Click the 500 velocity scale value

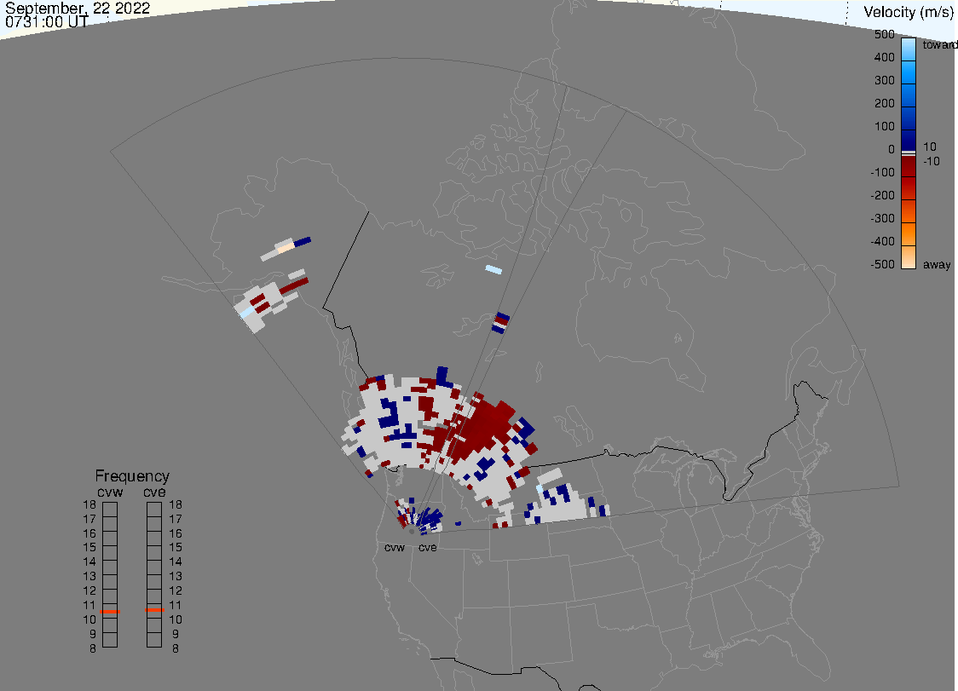(884, 34)
